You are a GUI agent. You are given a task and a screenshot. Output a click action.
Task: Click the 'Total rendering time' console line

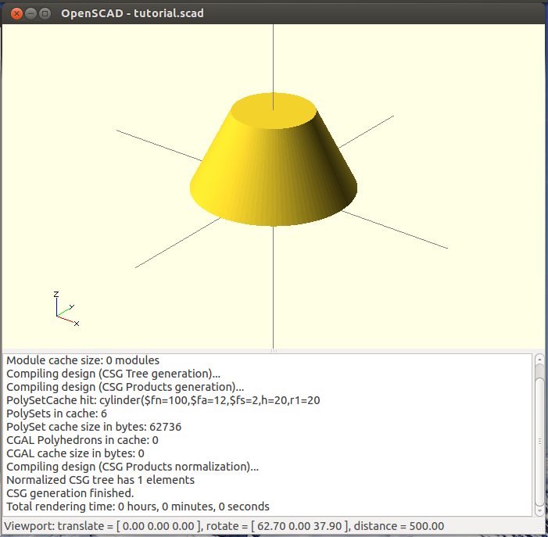click(x=138, y=507)
